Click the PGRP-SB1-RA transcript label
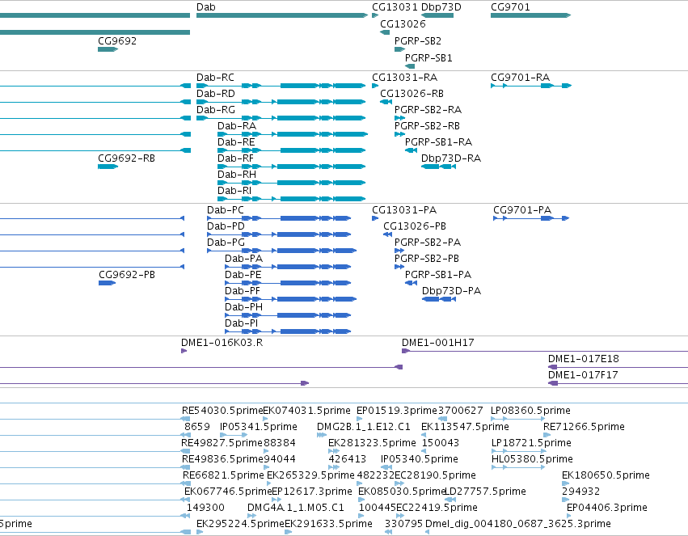The height and width of the screenshot is (536, 688). pos(438,142)
